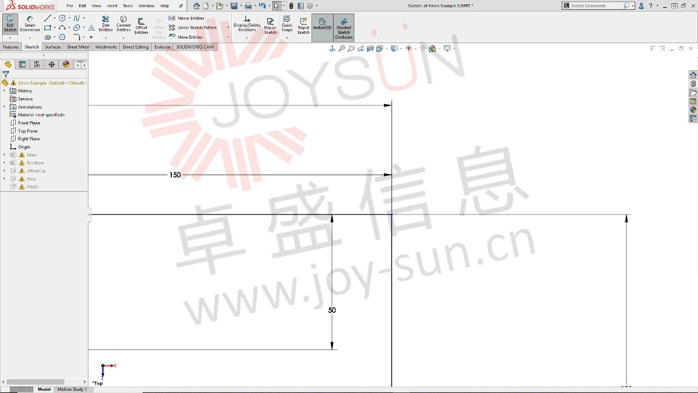
Task: Select the Offset Entities tool
Action: point(141,25)
